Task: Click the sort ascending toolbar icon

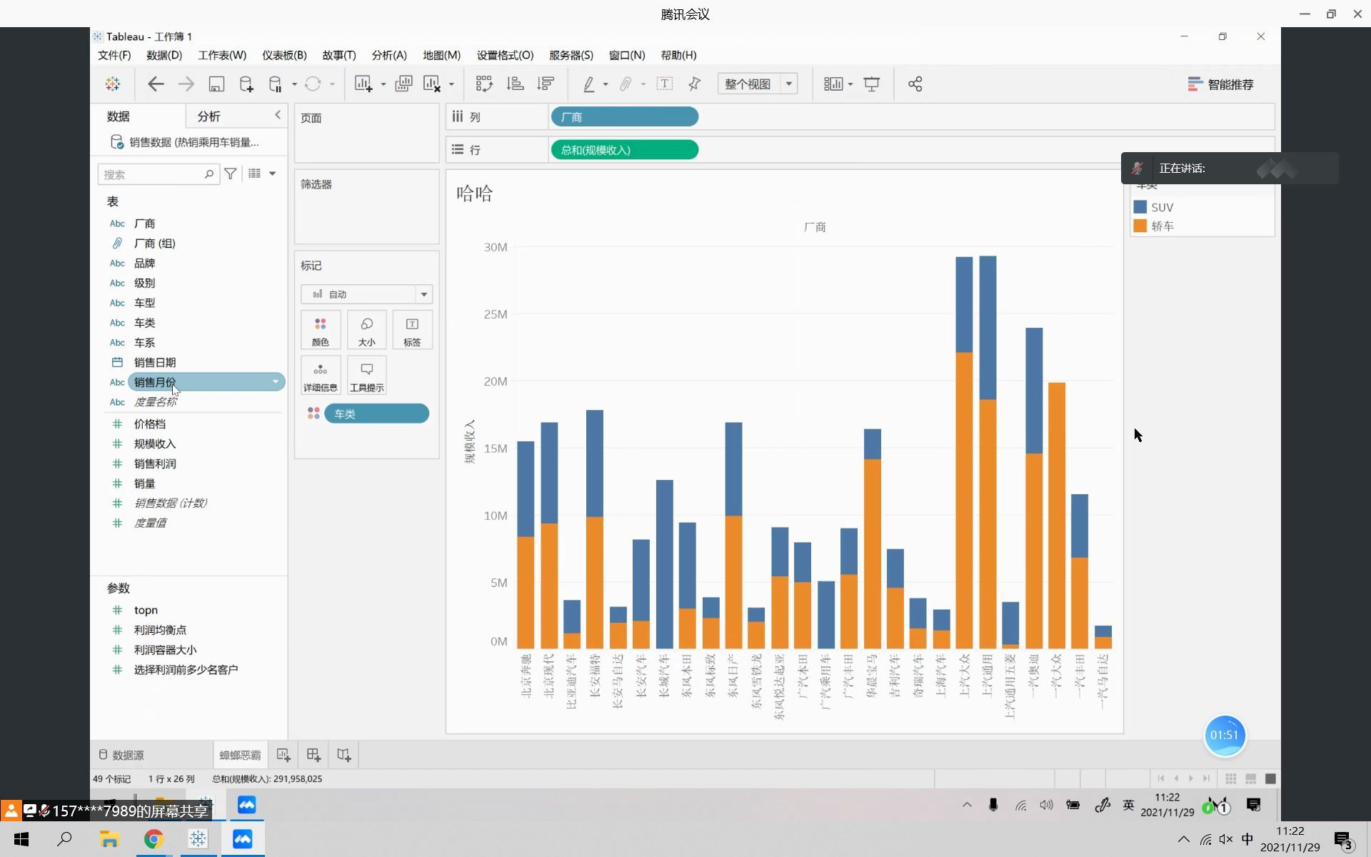Action: pyautogui.click(x=515, y=84)
